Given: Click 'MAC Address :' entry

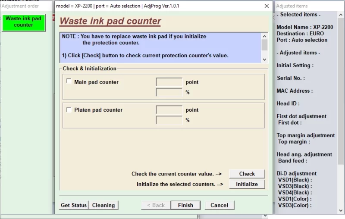Looking at the screenshot, I should 295,91.
